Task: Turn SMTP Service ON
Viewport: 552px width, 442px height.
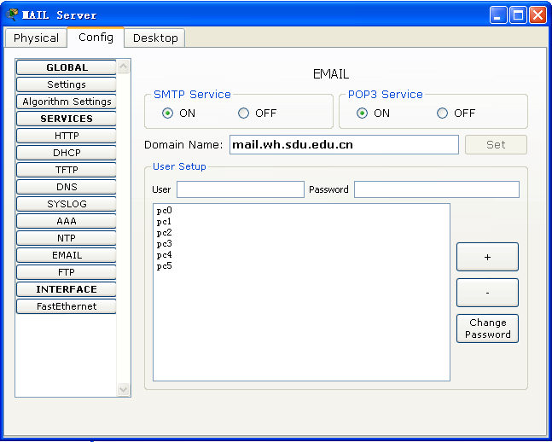Action: [x=168, y=113]
